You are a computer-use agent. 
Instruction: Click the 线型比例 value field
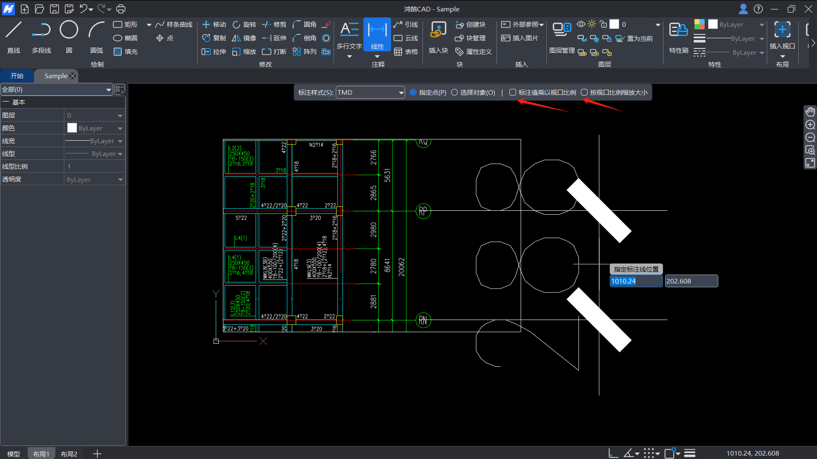click(x=94, y=167)
